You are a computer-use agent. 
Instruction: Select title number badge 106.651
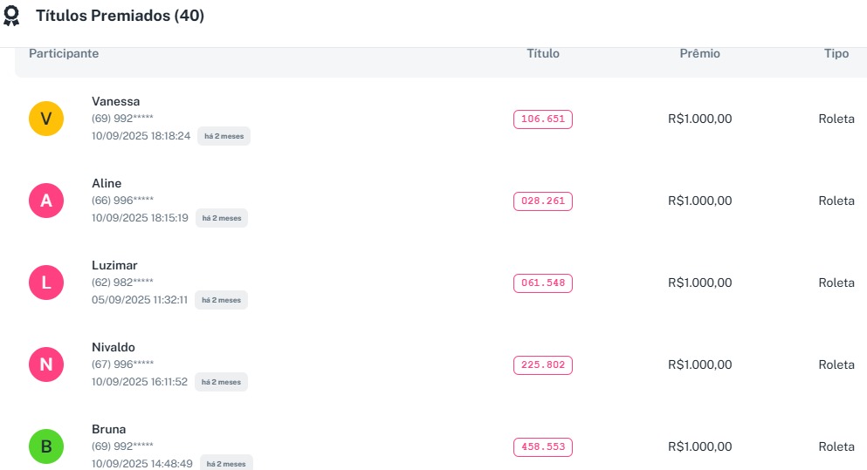pos(543,119)
